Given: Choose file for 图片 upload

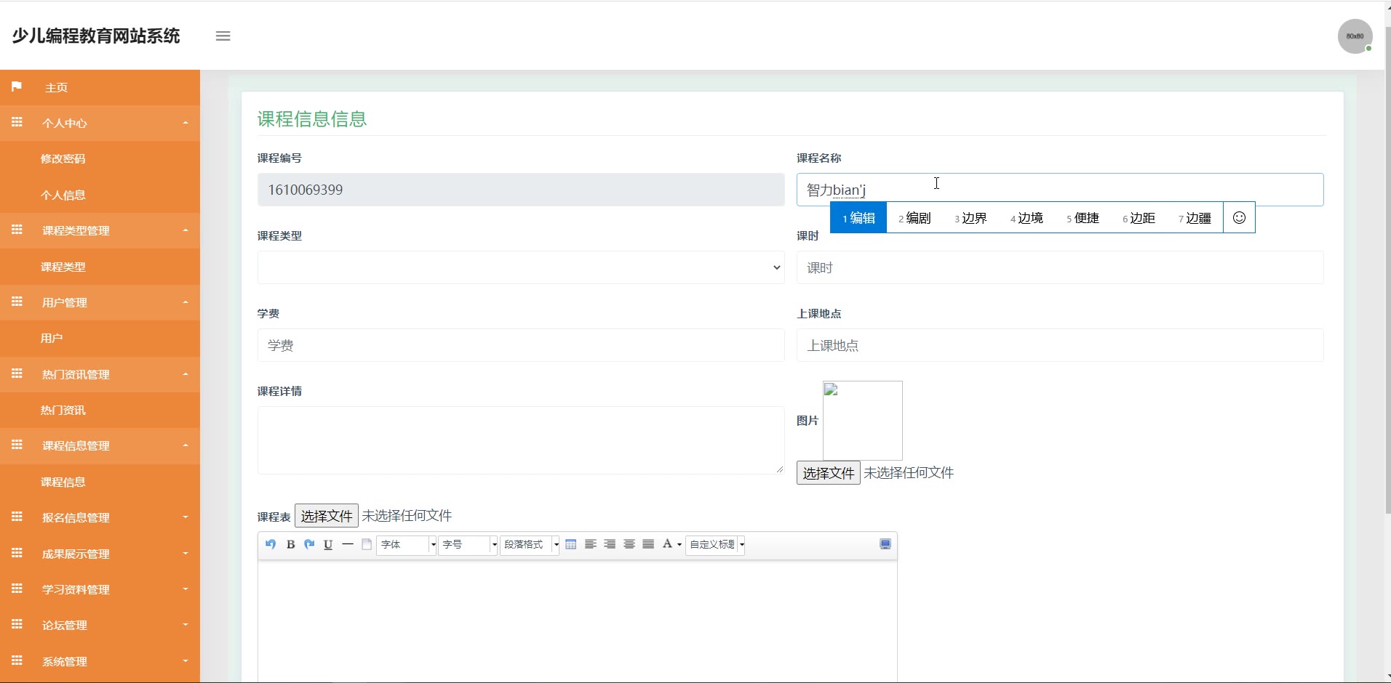Looking at the screenshot, I should (828, 473).
